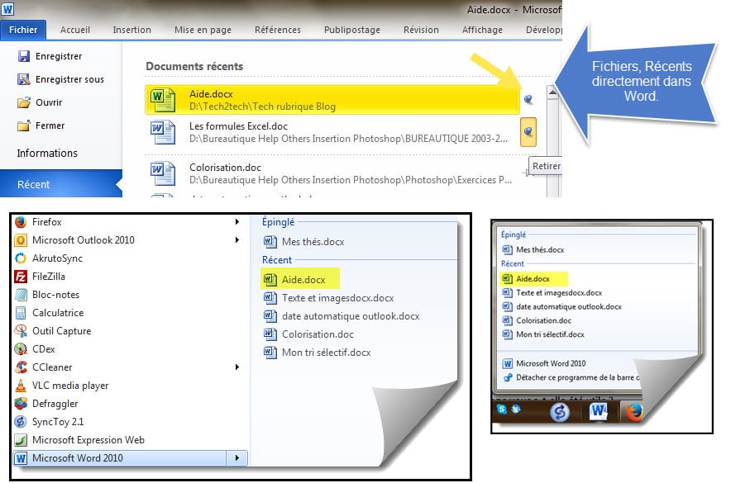Select the Mise en page tab
This screenshot has height=483, width=731.
(x=203, y=30)
